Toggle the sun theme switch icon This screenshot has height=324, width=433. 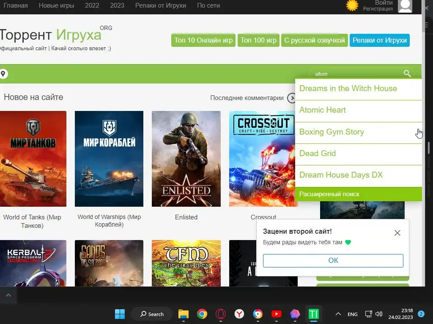(352, 5)
